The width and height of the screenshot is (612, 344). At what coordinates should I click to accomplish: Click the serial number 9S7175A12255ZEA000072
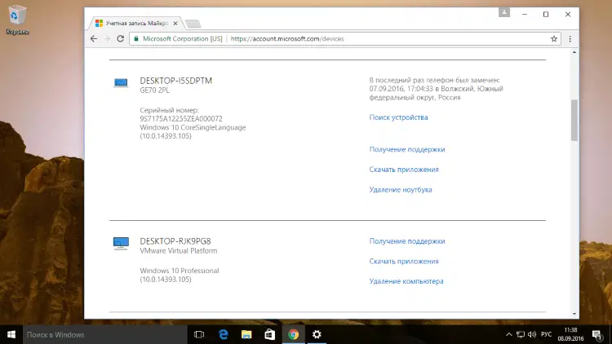[x=181, y=118]
